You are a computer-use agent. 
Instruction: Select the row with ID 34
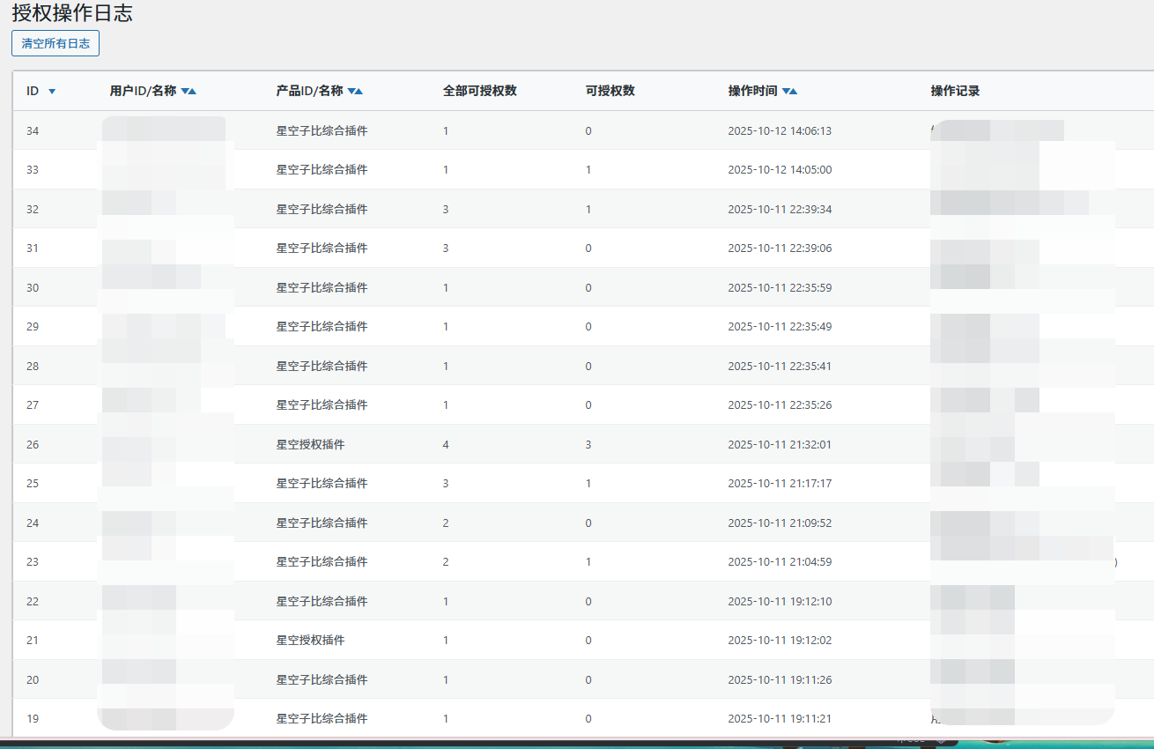[x=33, y=130]
